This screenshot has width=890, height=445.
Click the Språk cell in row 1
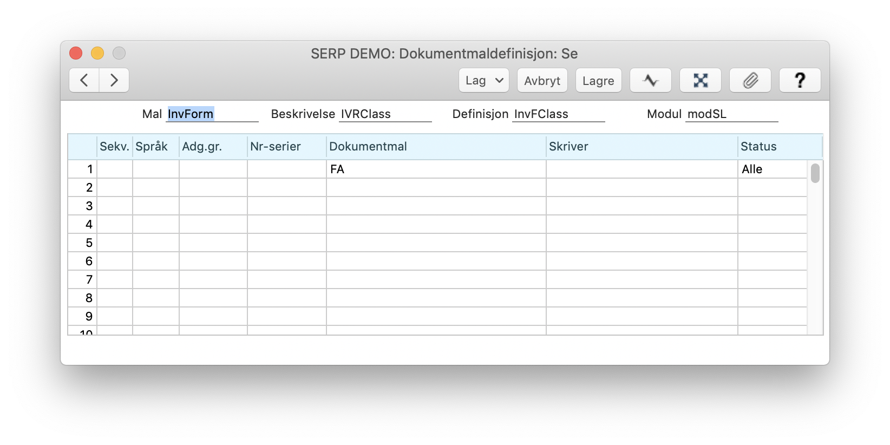[x=156, y=169]
